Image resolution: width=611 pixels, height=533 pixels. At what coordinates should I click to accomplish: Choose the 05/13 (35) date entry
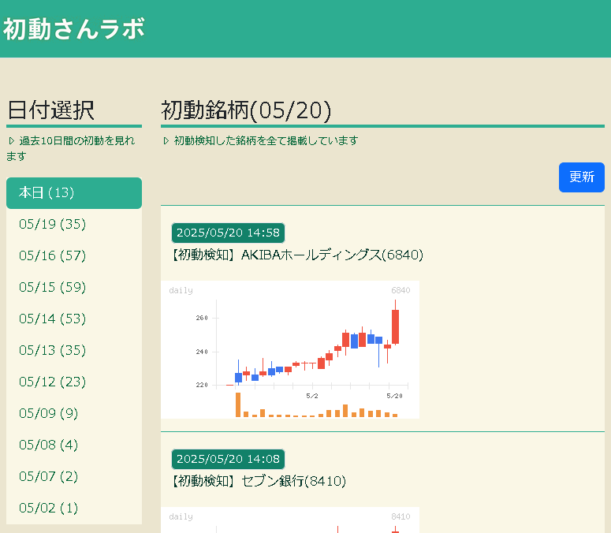(x=74, y=351)
